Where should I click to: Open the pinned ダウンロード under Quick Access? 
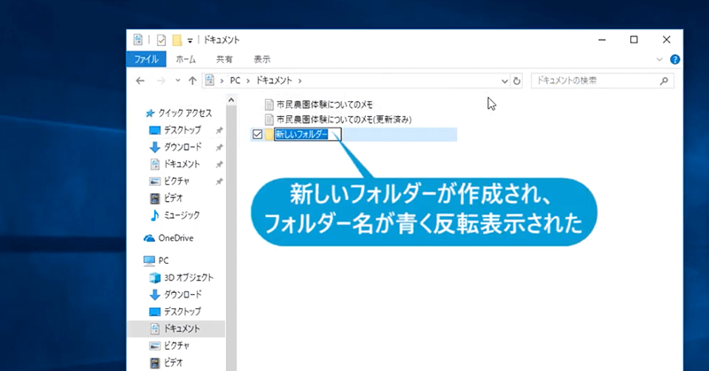click(183, 147)
